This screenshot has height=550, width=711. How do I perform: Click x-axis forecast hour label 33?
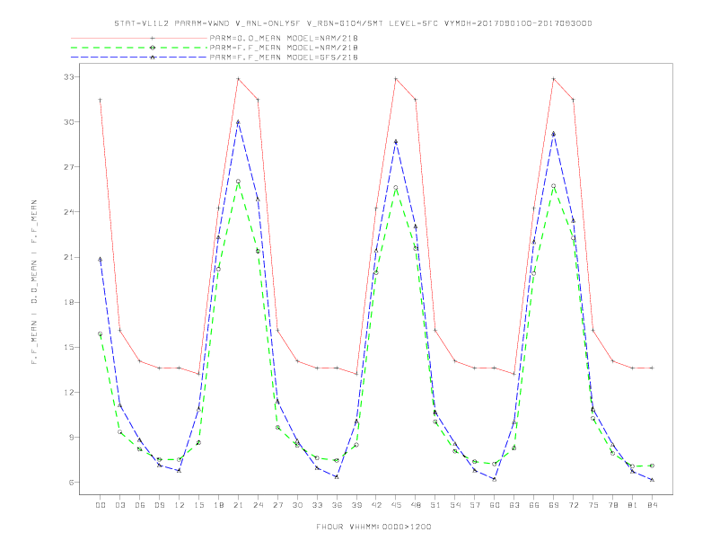[318, 505]
